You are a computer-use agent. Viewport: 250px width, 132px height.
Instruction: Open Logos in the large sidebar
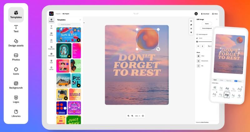click(x=16, y=99)
